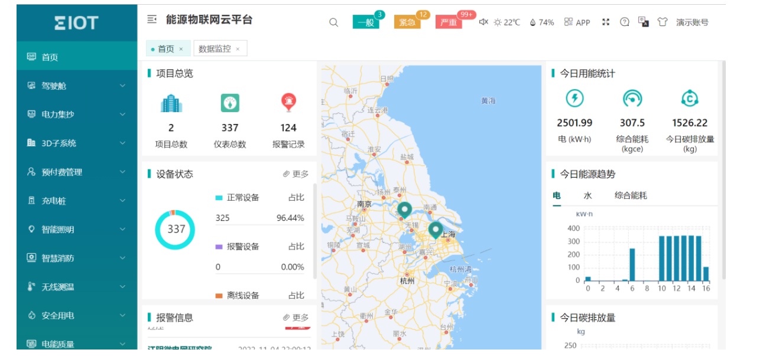The height and width of the screenshot is (356, 766).
Task: Click the 安全用电 sidebar icon
Action: (x=31, y=315)
